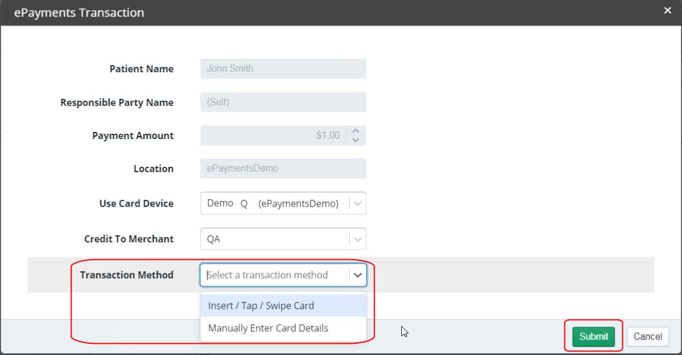The height and width of the screenshot is (355, 682).
Task: Click the ePayments Transaction title text
Action: (79, 12)
